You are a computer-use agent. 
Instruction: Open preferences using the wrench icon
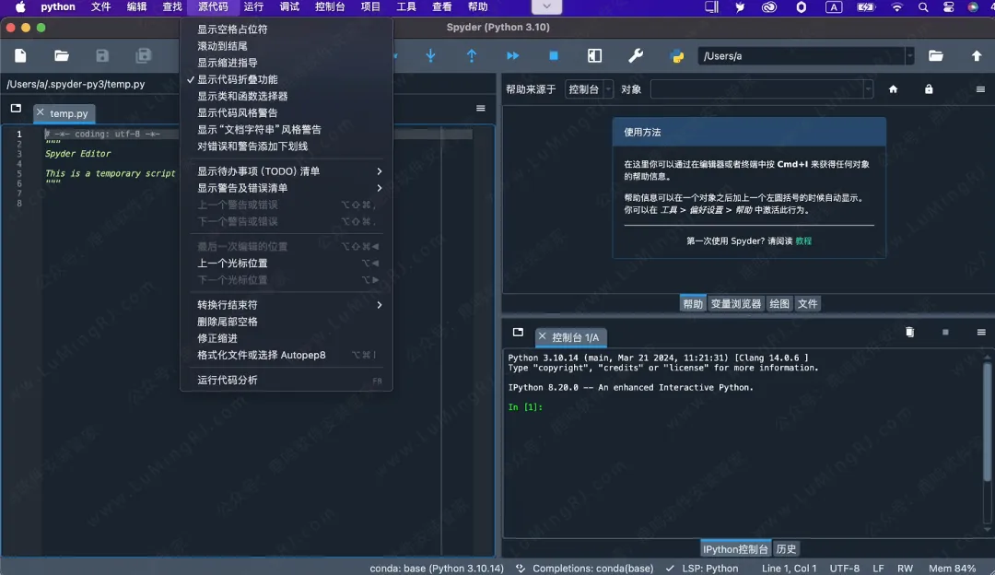tap(636, 56)
